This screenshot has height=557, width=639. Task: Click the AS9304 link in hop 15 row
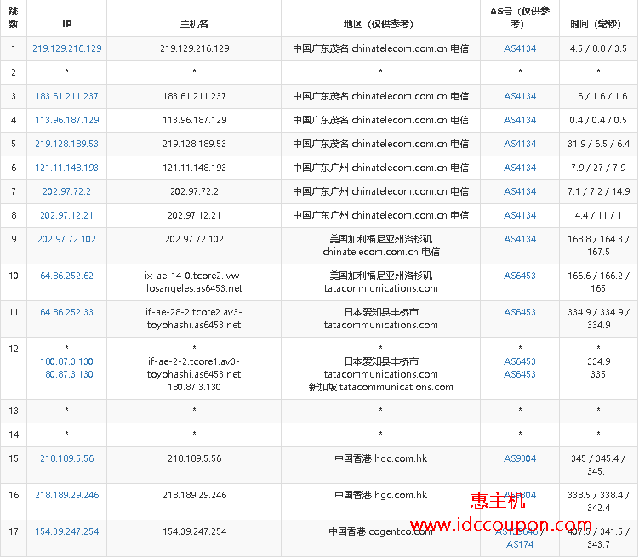pyautogui.click(x=520, y=458)
